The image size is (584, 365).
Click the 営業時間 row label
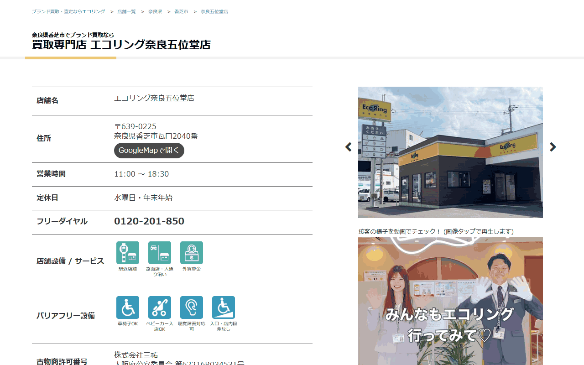(51, 174)
